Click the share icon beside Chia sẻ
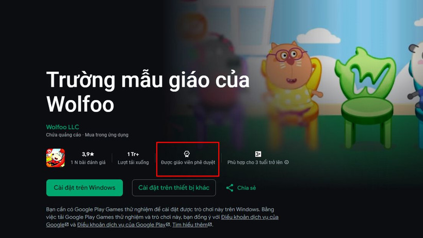This screenshot has height=238, width=423. 230,188
